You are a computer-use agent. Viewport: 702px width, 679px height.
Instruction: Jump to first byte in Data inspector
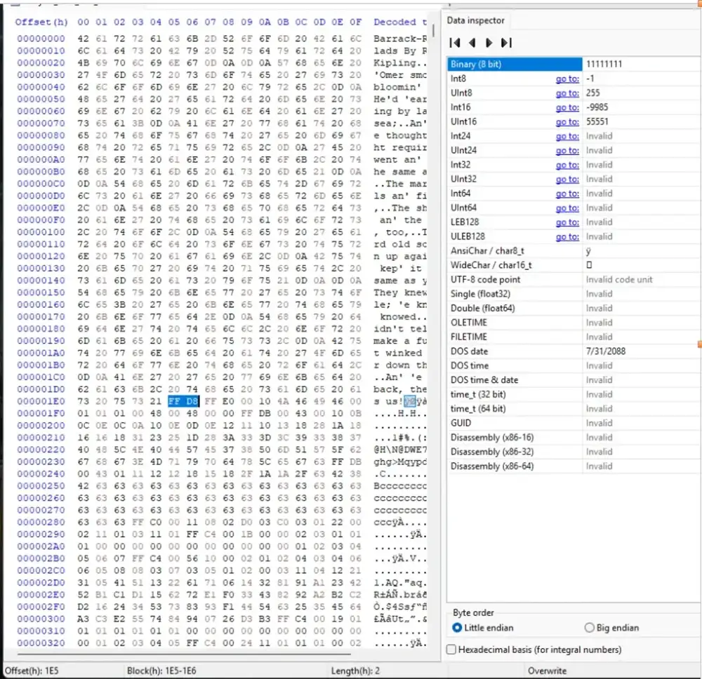[454, 43]
